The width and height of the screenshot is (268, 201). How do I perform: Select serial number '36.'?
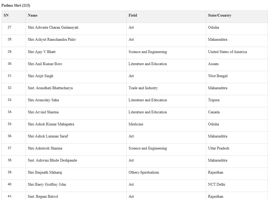click(10, 136)
